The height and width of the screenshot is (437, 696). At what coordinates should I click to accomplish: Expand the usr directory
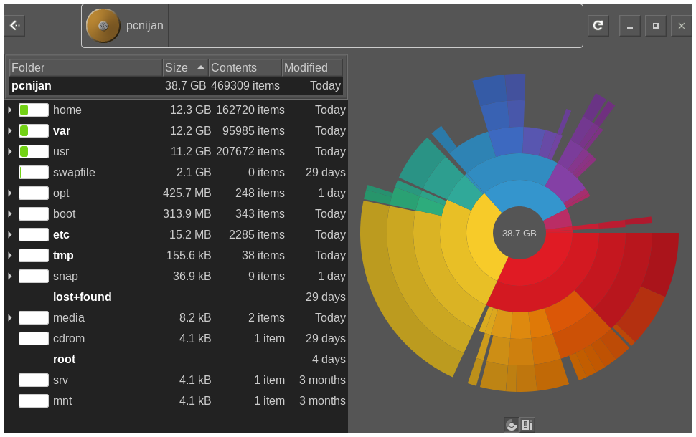point(10,152)
